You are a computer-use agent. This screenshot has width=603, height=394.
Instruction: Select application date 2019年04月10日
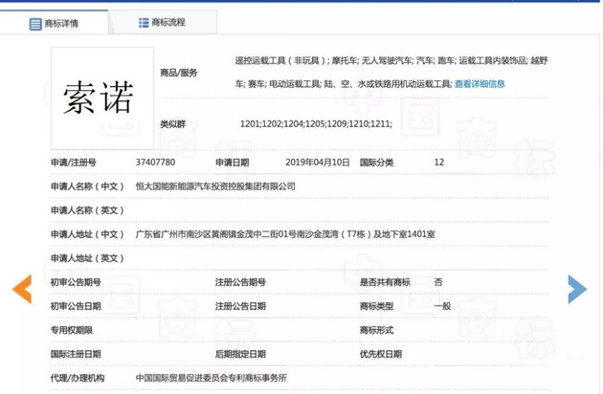(x=318, y=163)
